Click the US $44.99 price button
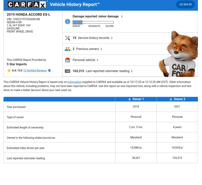Viewport: 202px width, 185px height. click(x=185, y=5)
